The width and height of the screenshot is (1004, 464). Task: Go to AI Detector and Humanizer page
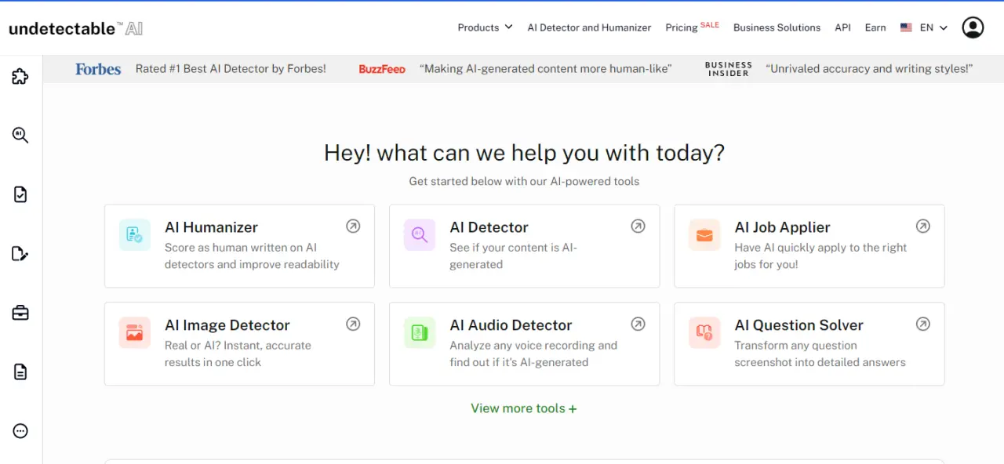point(589,27)
